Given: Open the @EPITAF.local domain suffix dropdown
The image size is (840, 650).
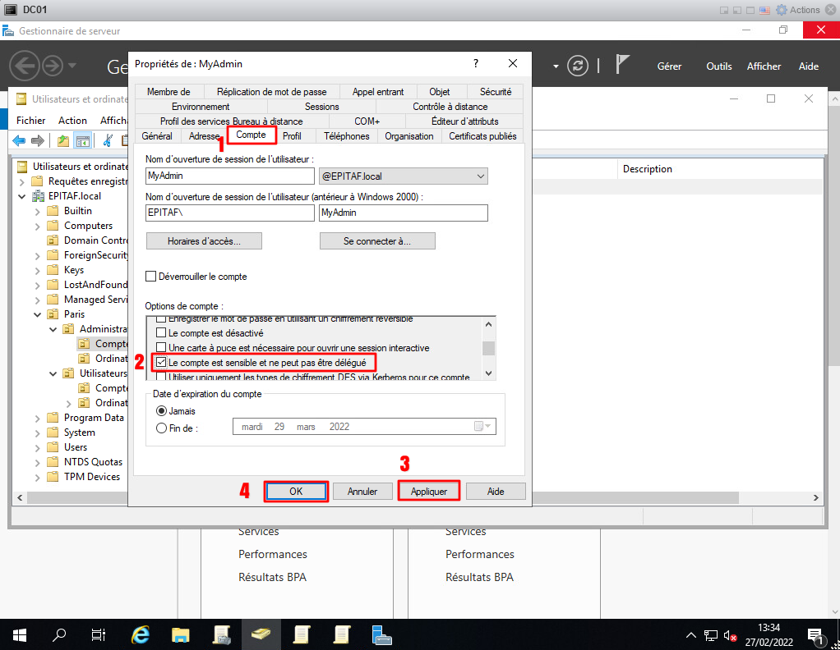Looking at the screenshot, I should (480, 176).
